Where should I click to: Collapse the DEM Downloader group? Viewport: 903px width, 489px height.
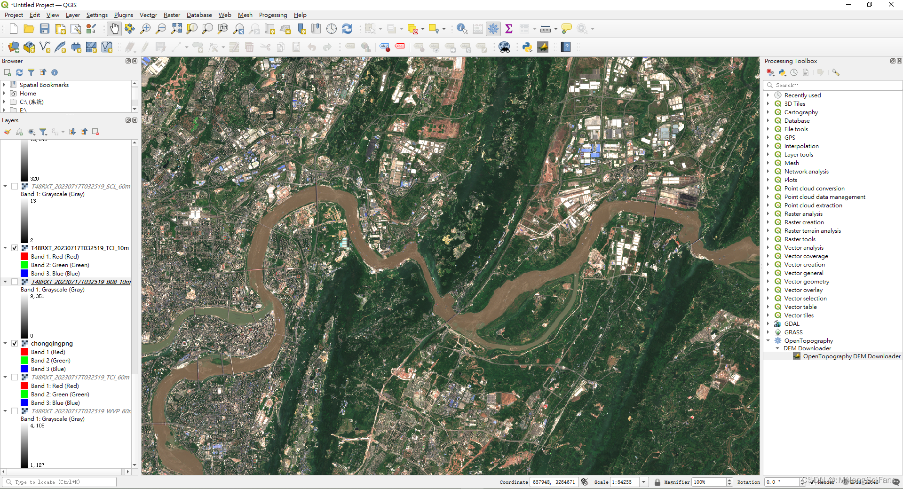click(x=777, y=348)
